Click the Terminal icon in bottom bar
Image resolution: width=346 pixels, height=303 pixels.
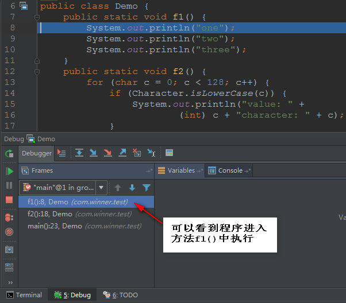pyautogui.click(x=10, y=295)
